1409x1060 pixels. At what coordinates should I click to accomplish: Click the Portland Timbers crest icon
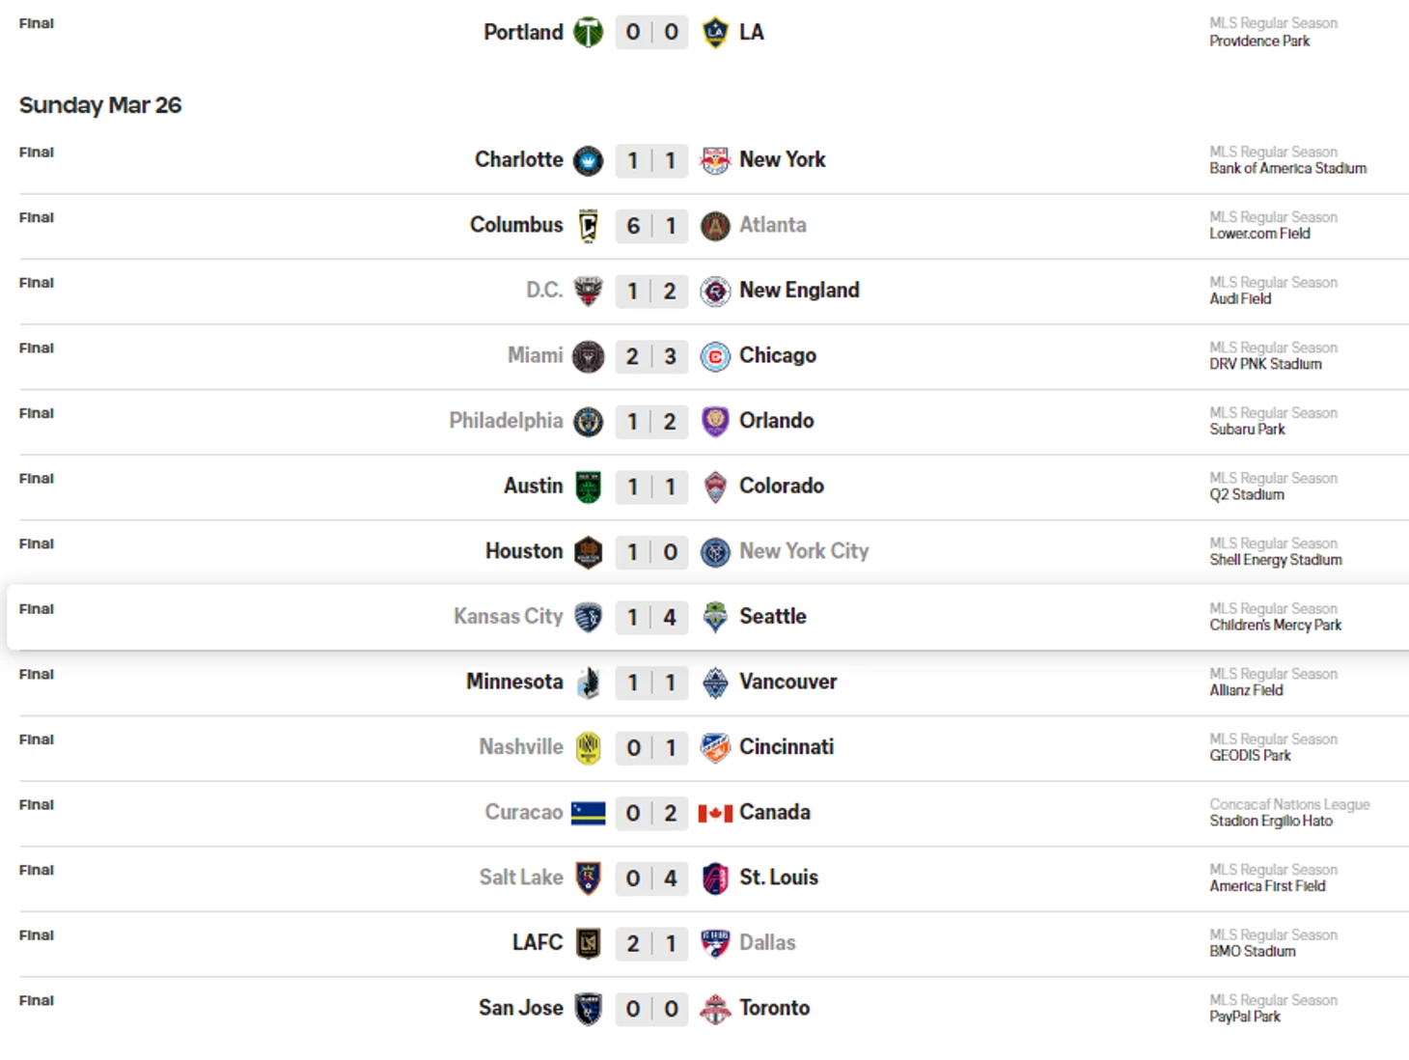coord(588,32)
